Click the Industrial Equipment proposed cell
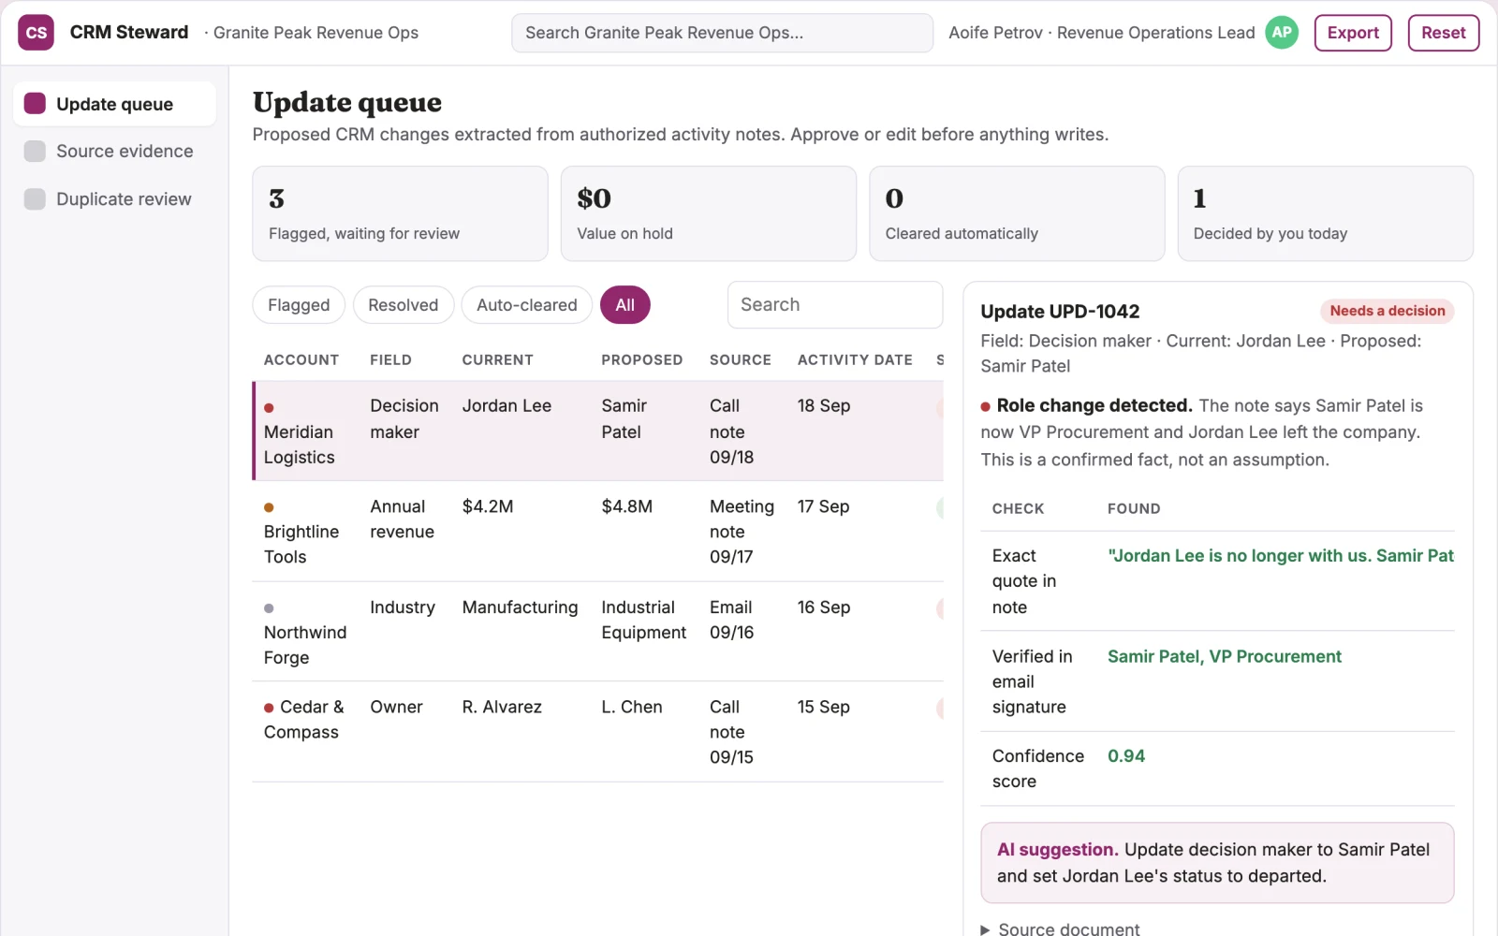This screenshot has width=1498, height=936. pyautogui.click(x=643, y=620)
